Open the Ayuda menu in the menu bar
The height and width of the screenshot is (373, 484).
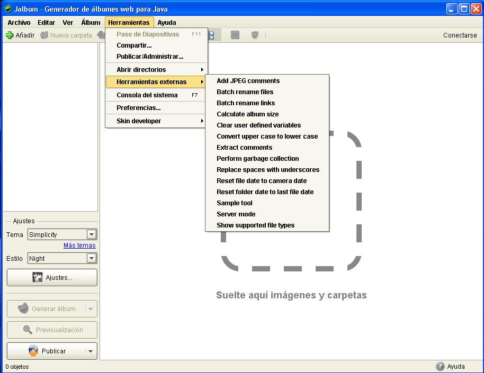167,23
